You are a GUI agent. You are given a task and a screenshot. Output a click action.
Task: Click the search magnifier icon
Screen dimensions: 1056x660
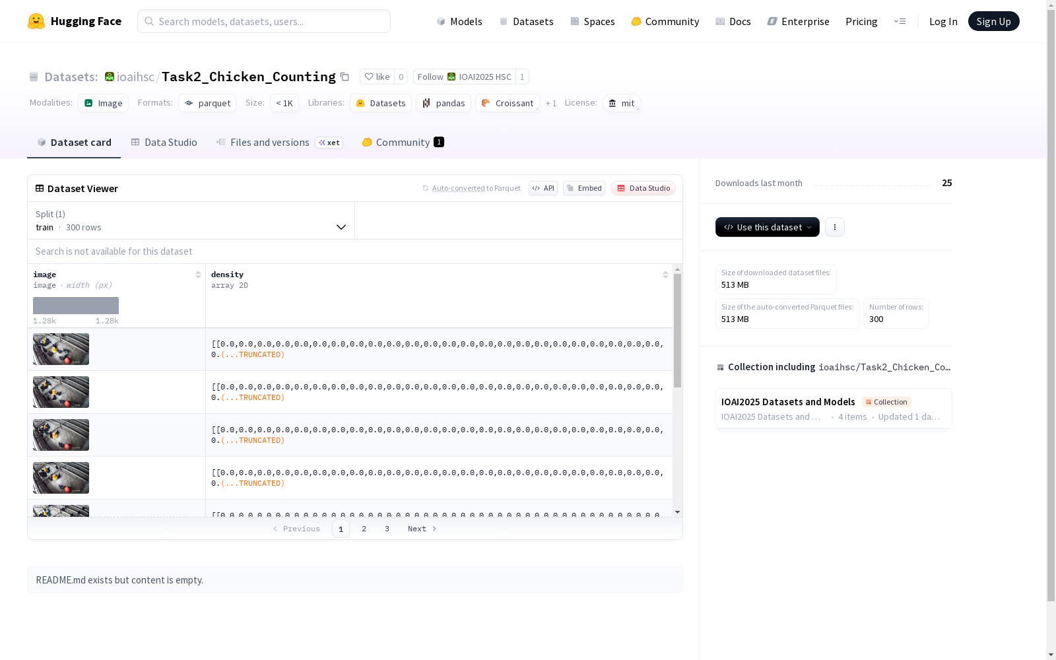pyautogui.click(x=149, y=21)
